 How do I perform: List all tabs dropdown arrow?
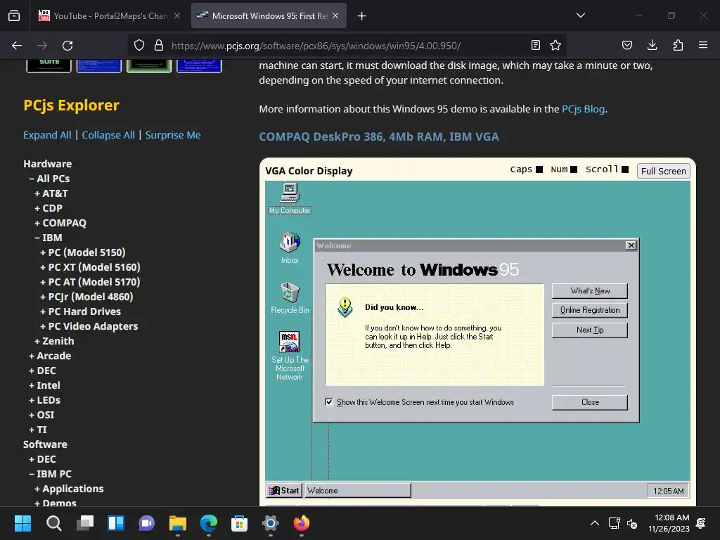coord(581,15)
